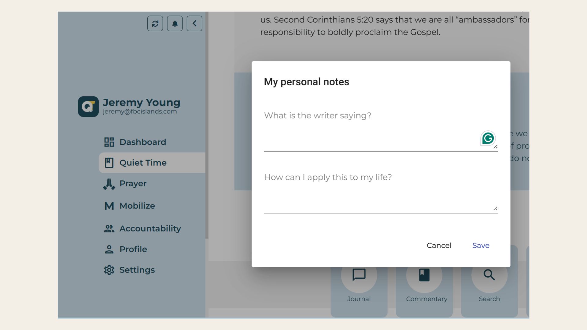Click the app logo beside Jeremy Young
The width and height of the screenshot is (587, 330).
coord(88,107)
